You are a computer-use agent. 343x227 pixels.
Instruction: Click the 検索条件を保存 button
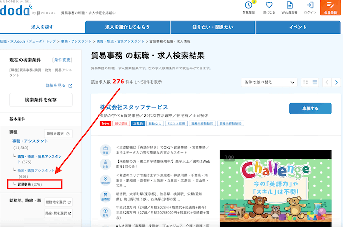click(x=41, y=100)
